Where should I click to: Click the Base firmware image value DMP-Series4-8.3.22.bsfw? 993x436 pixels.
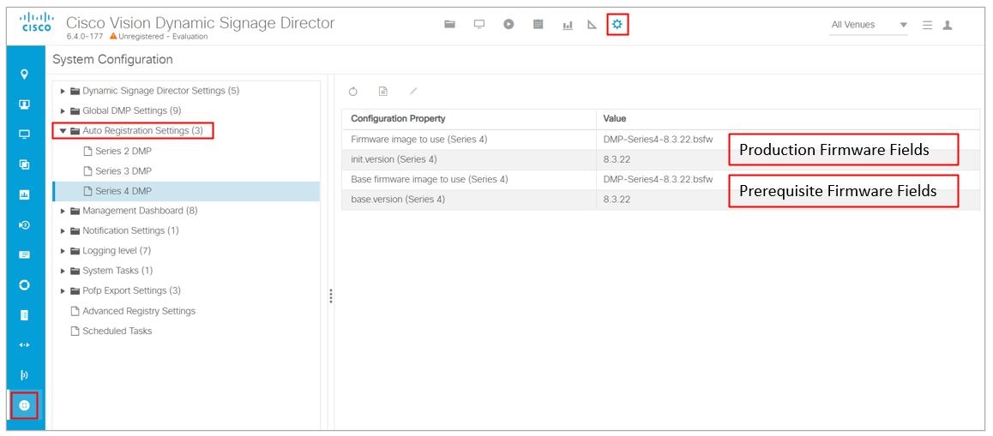pyautogui.click(x=658, y=179)
